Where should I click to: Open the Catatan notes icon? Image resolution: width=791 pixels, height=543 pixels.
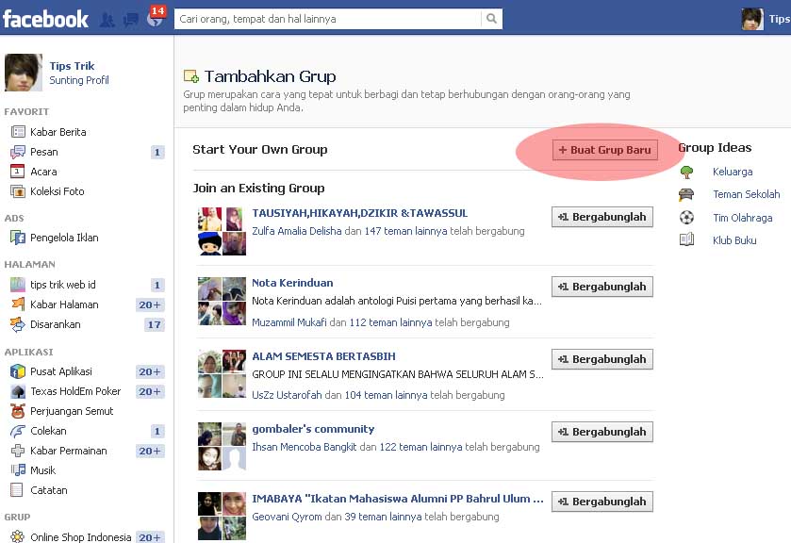(17, 490)
